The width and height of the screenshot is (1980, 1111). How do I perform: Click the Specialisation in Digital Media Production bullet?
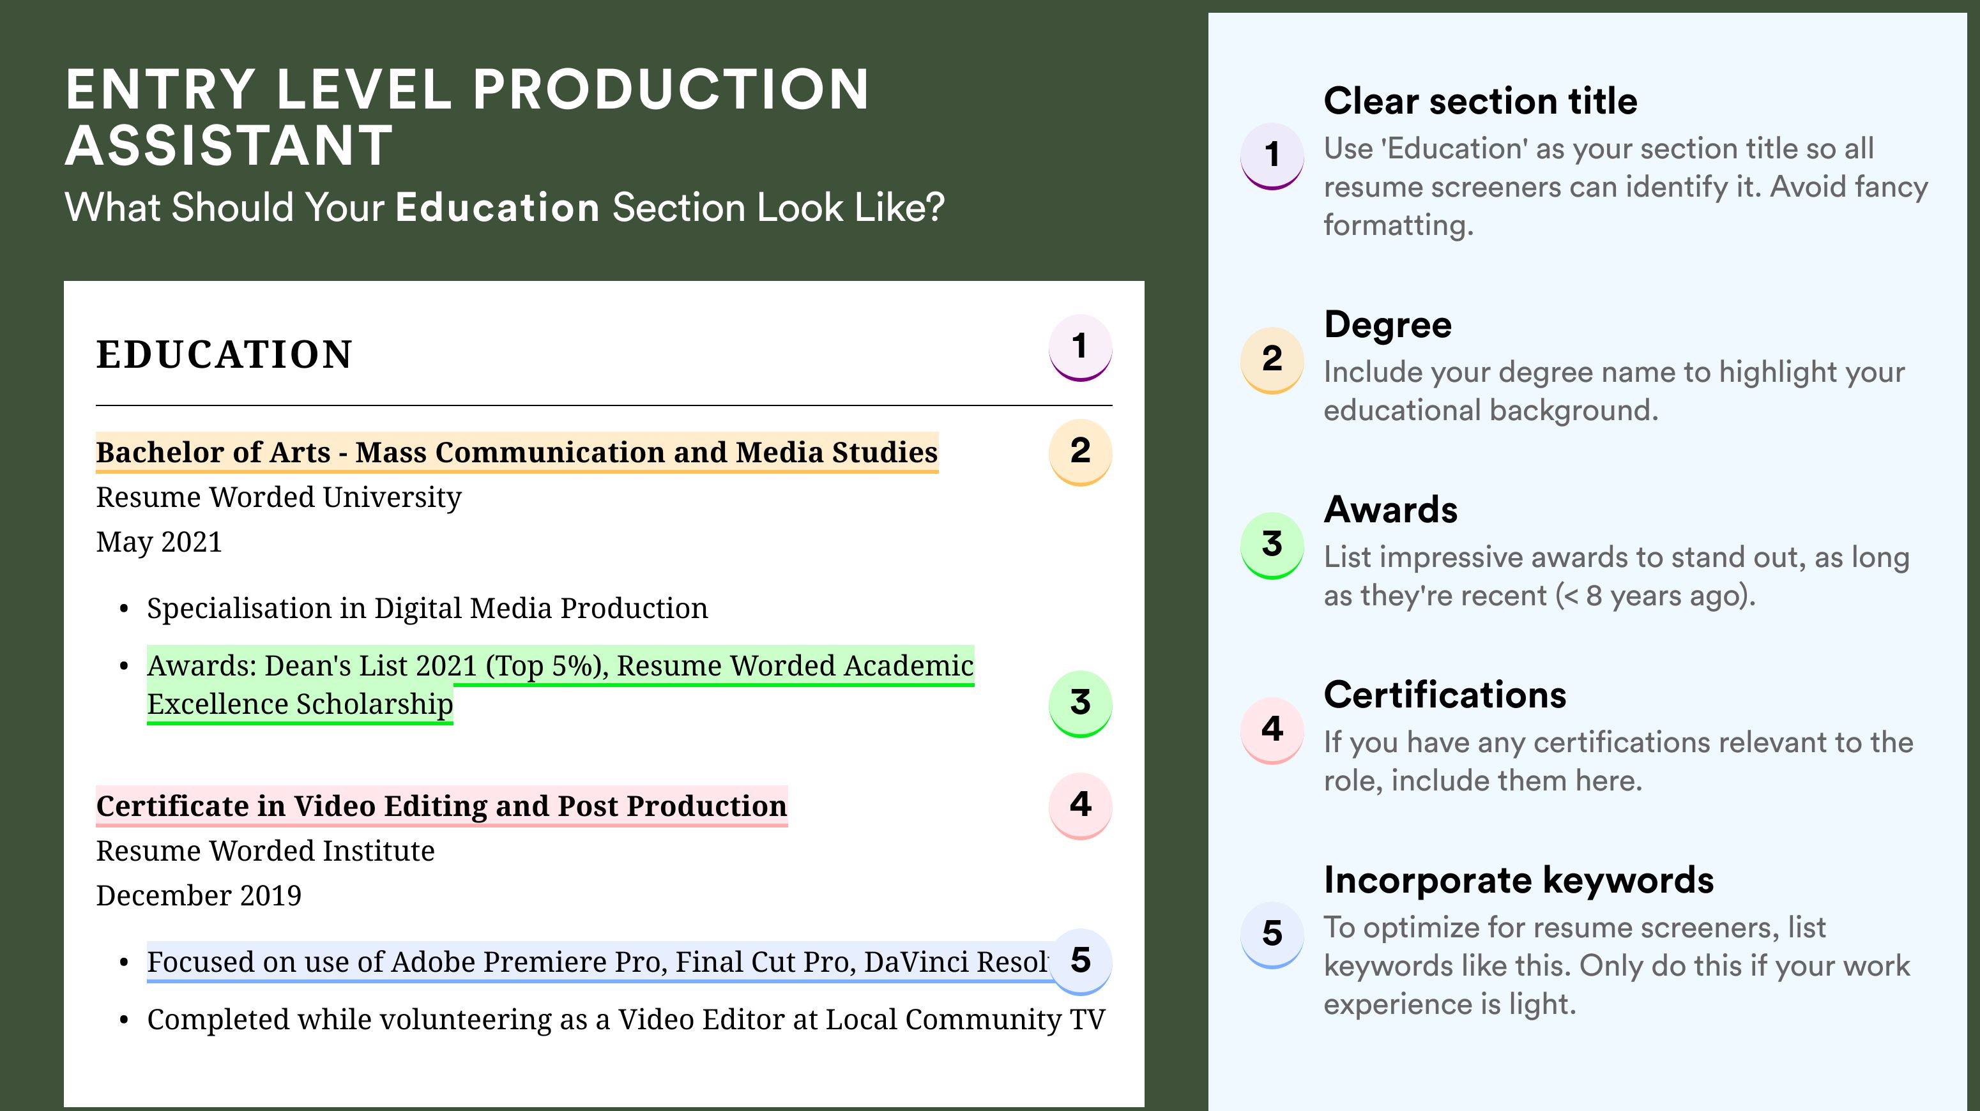(427, 608)
